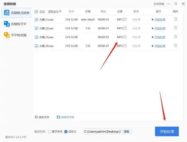Click 待处理 status of 大概 (3).aac
This screenshot has height=142, width=187.
136,37
